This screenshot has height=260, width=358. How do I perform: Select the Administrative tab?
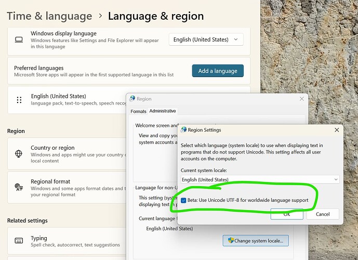pyautogui.click(x=163, y=111)
